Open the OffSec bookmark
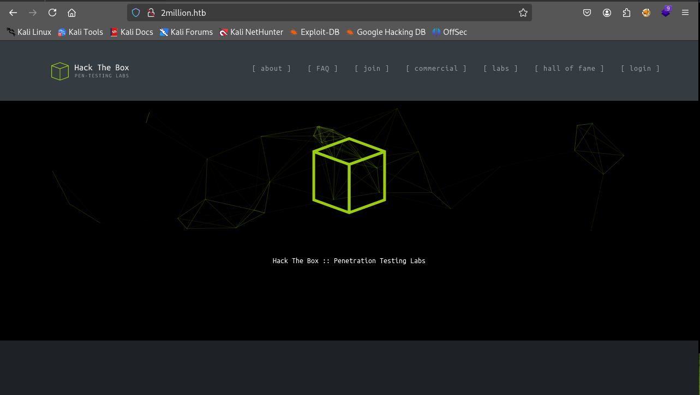Image resolution: width=700 pixels, height=395 pixels. tap(450, 32)
